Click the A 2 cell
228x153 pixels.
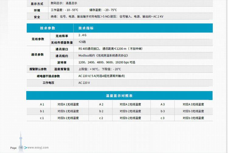coord(101,104)
